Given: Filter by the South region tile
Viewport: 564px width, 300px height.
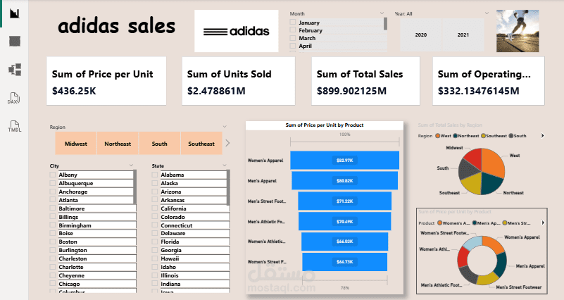Looking at the screenshot, I should (x=159, y=144).
